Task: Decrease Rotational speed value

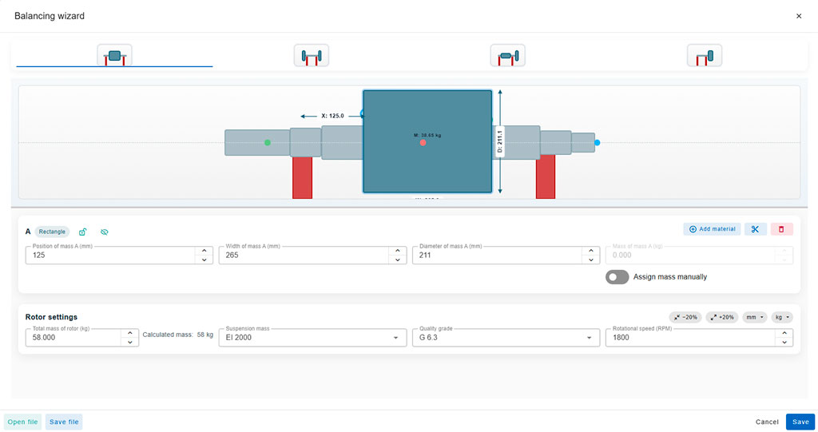Action: (x=784, y=343)
